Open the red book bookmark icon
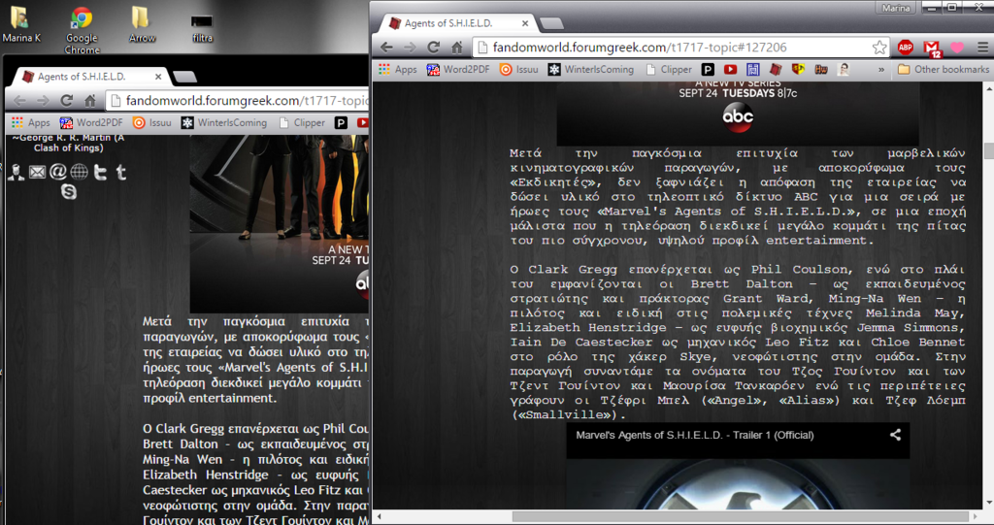This screenshot has width=994, height=525. [776, 69]
